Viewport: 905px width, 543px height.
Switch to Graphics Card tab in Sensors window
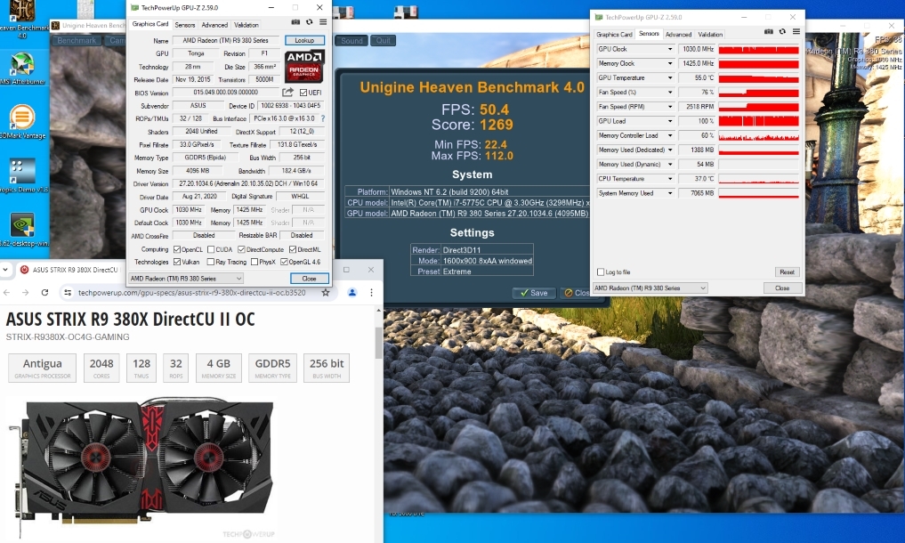[x=614, y=35]
